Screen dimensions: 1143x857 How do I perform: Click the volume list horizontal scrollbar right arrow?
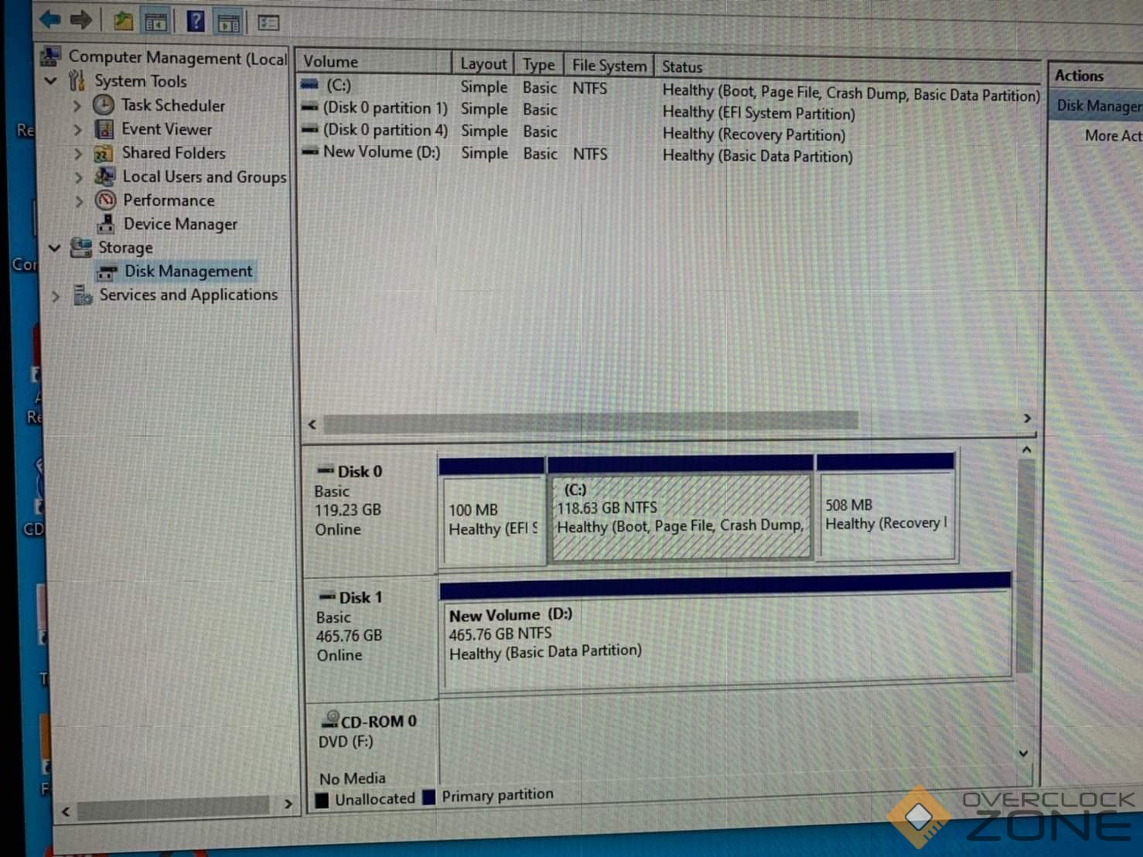pos(1027,418)
